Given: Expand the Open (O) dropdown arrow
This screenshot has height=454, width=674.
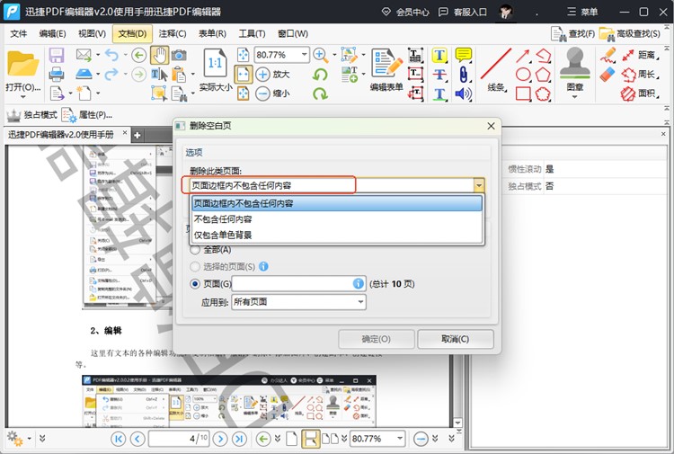Looking at the screenshot, I should [x=22, y=97].
